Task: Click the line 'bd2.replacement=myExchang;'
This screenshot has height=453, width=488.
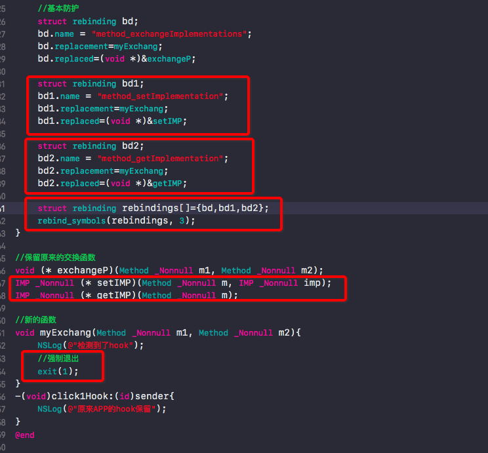Action: (103, 171)
